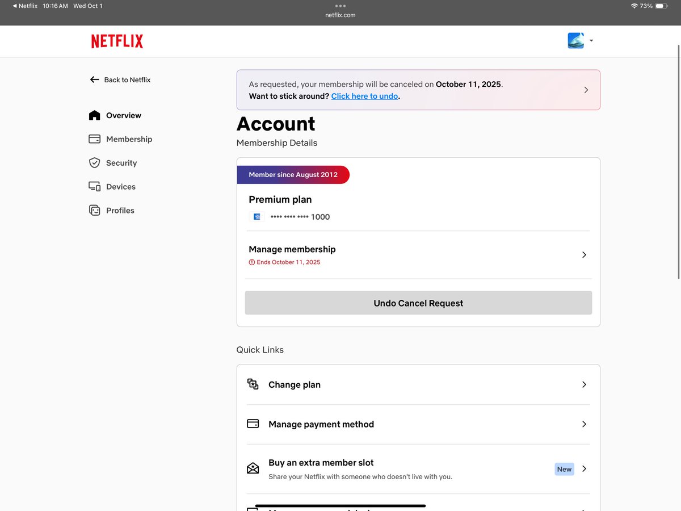Viewport: 681px width, 511px height.
Task: Click the Membership Details subtitle
Action: pyautogui.click(x=277, y=143)
